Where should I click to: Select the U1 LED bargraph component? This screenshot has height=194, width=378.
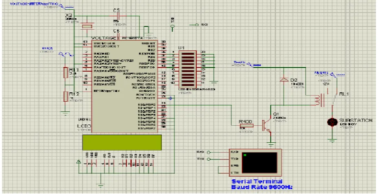pos(188,69)
